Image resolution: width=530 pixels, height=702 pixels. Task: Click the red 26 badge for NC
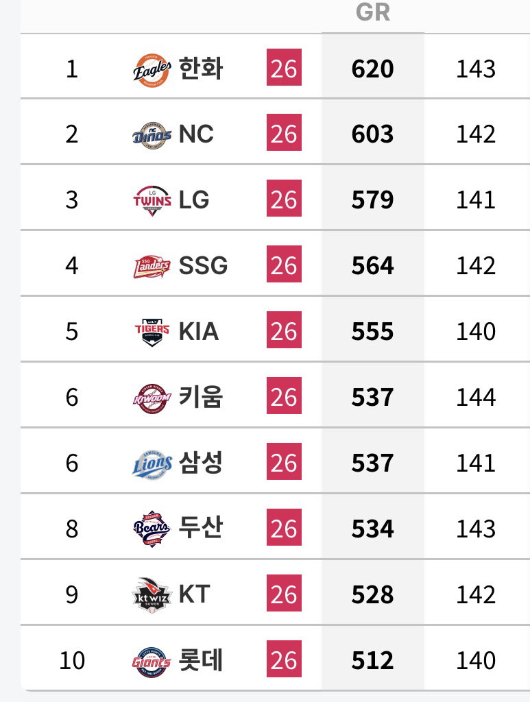(x=285, y=133)
